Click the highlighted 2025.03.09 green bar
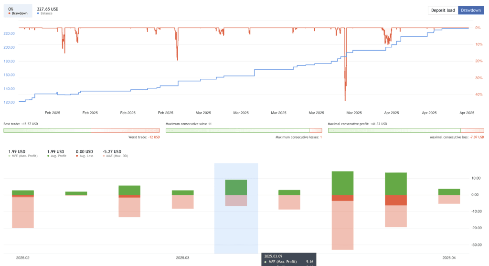The width and height of the screenshot is (489, 266). (236, 187)
